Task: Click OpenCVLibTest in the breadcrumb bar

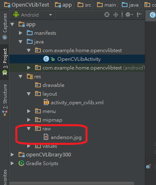Action: [x=27, y=5]
